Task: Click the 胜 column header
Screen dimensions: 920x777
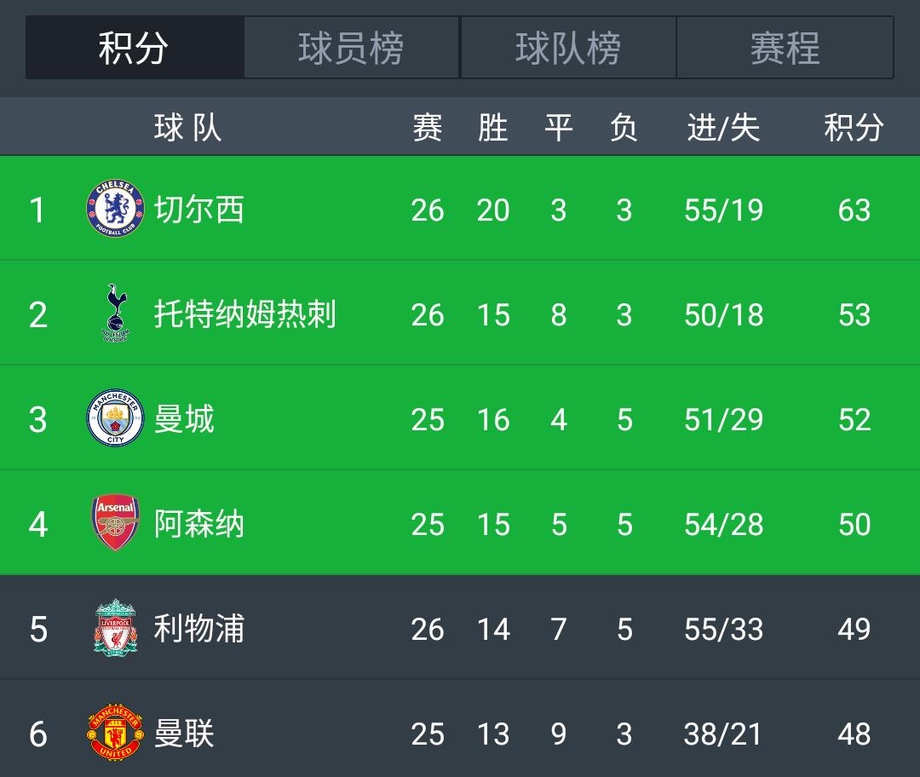Action: 492,128
